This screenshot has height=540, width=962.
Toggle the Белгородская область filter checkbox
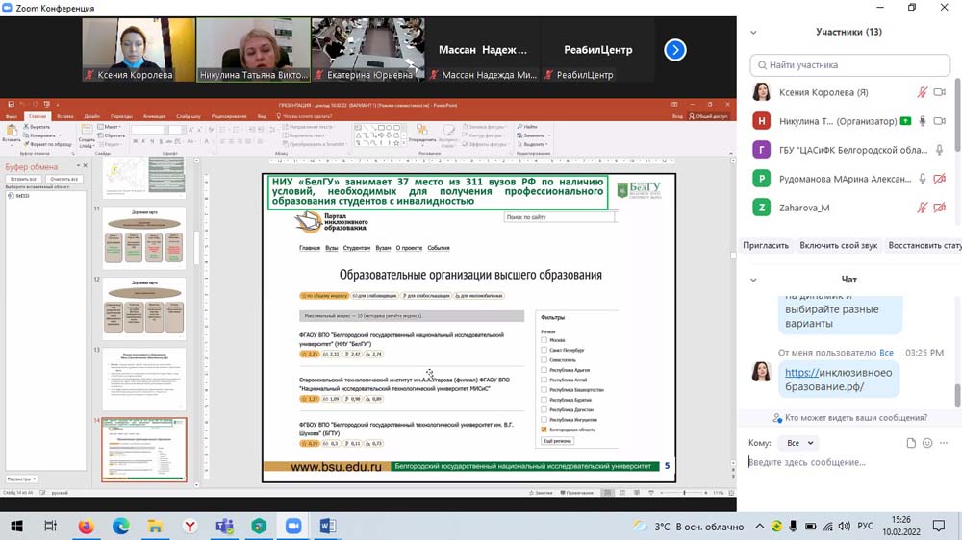coord(544,430)
